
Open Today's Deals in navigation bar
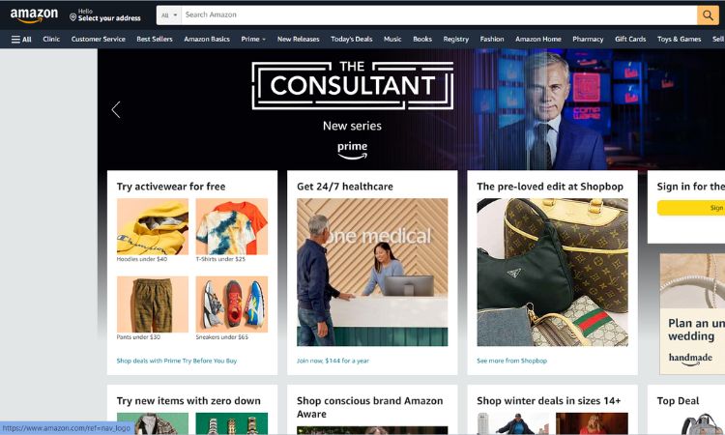[x=352, y=40]
